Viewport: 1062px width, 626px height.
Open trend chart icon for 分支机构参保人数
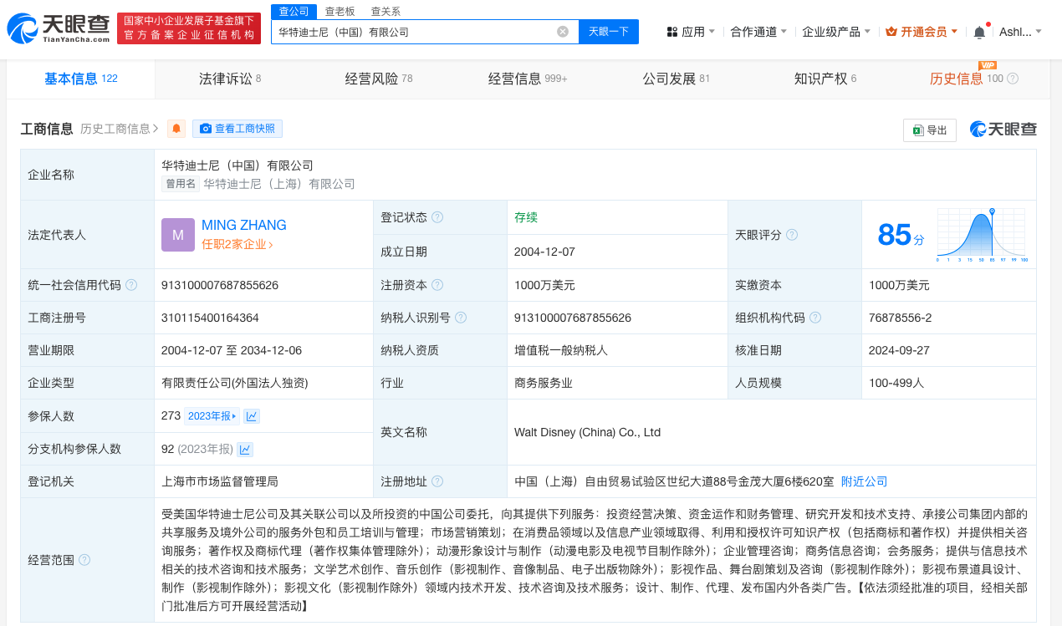pos(245,450)
